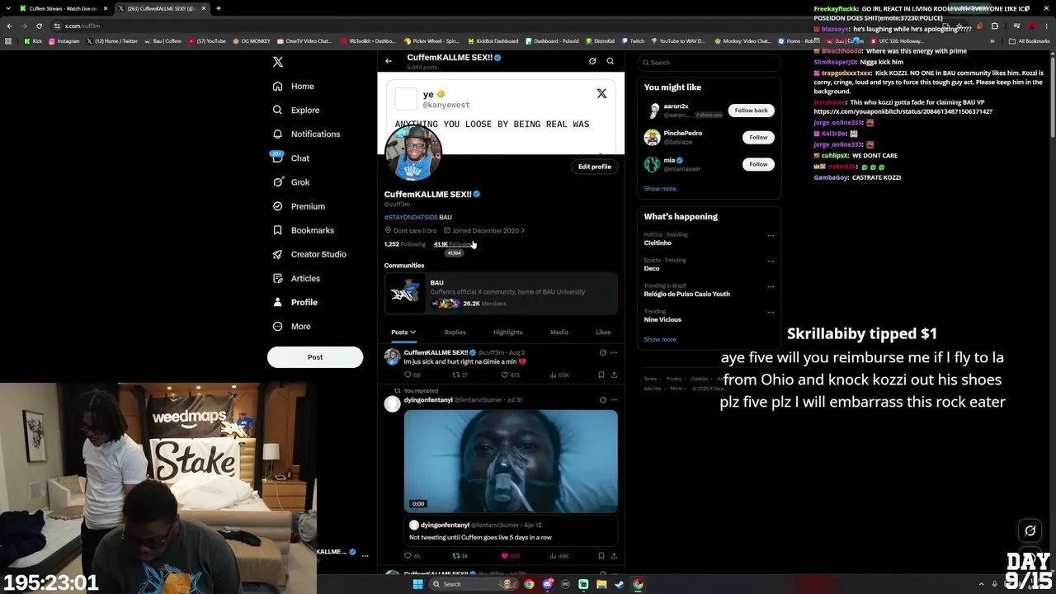Open the profile picture avatar
The image size is (1056, 594).
[x=413, y=153]
